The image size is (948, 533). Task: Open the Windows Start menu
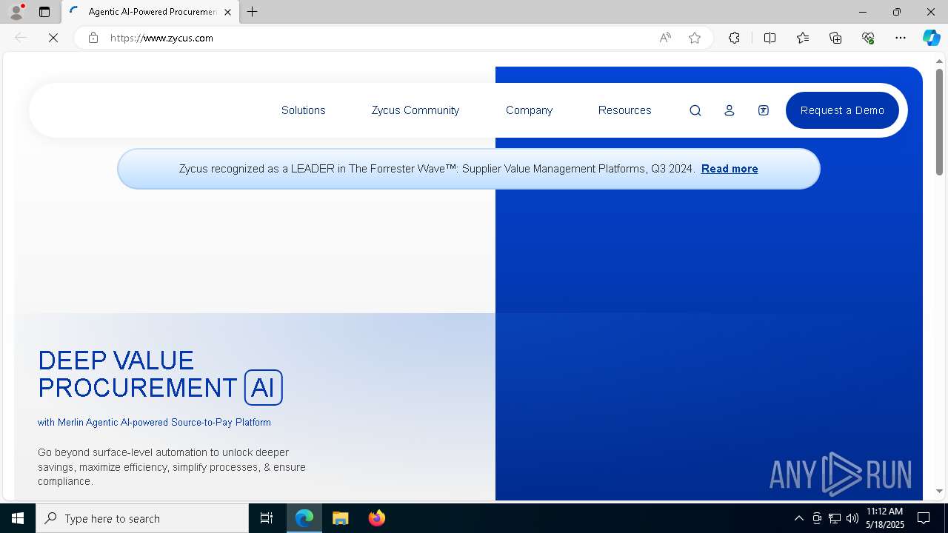pyautogui.click(x=18, y=518)
